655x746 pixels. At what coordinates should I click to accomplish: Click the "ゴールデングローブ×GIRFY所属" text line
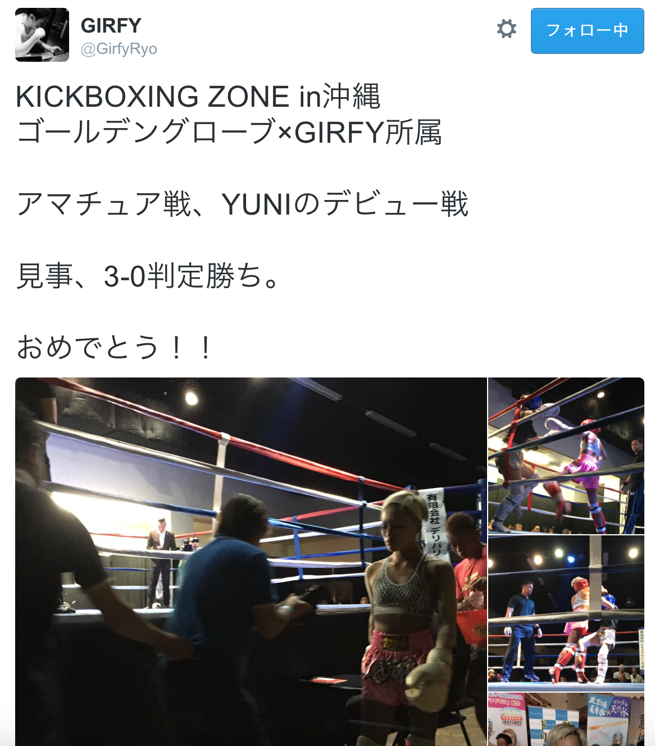229,133
